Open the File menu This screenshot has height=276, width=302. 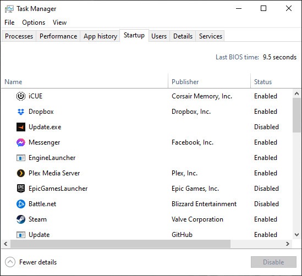click(x=9, y=23)
